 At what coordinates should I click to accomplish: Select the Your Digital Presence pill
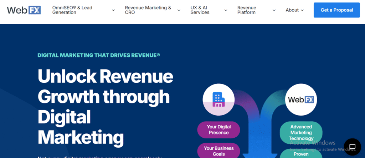click(x=219, y=129)
